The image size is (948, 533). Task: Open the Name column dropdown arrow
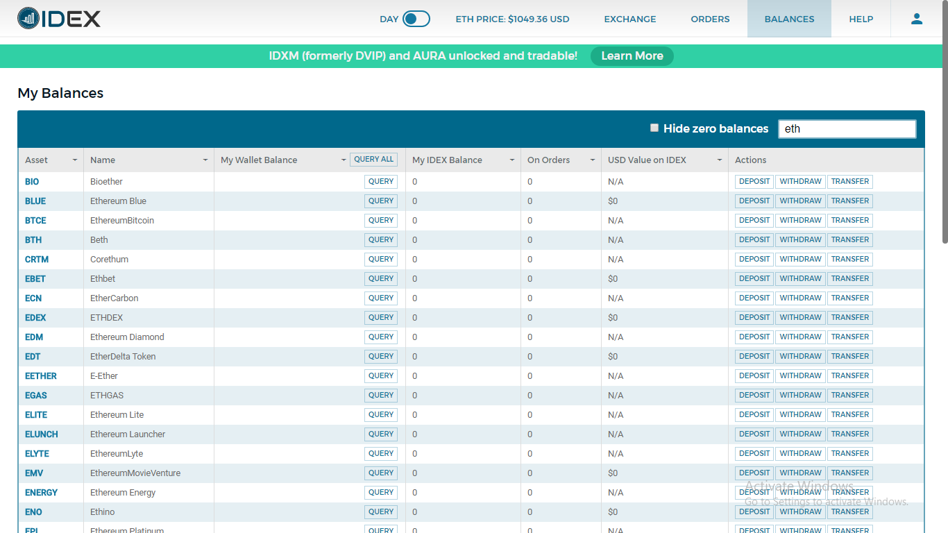coord(205,160)
